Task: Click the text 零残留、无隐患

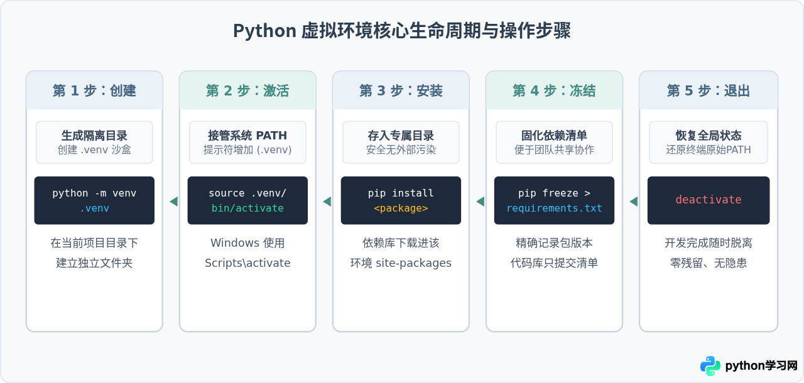Action: coord(709,263)
